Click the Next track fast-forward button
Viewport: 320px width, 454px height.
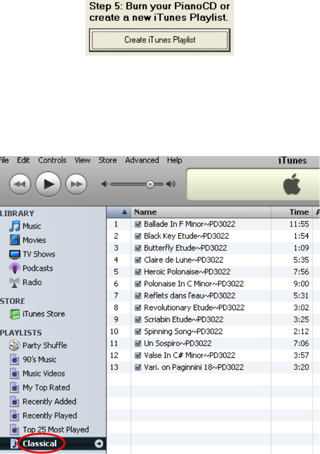pos(76,184)
